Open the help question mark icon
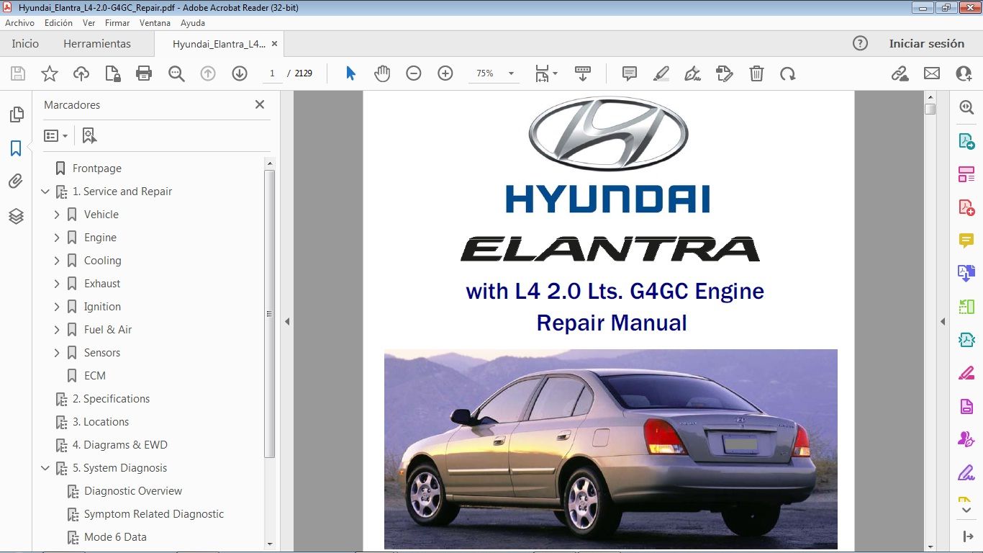The height and width of the screenshot is (553, 983). [x=860, y=43]
